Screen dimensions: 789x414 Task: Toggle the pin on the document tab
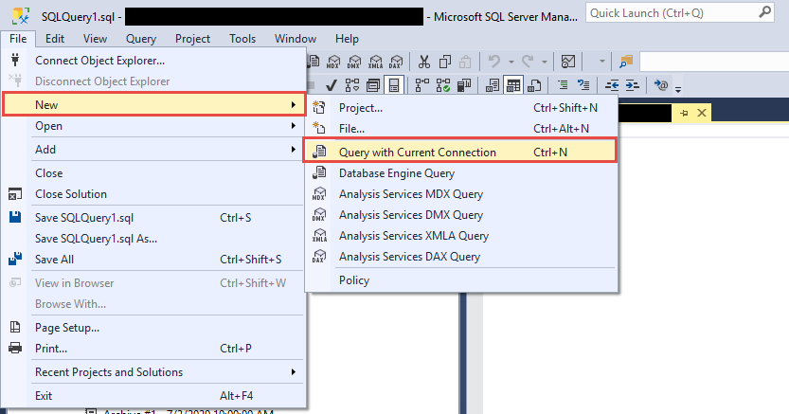(x=684, y=113)
